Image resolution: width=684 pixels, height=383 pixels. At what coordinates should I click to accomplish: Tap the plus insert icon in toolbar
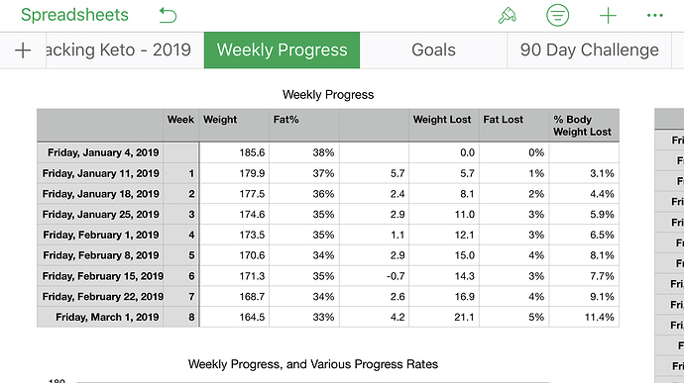coord(608,16)
